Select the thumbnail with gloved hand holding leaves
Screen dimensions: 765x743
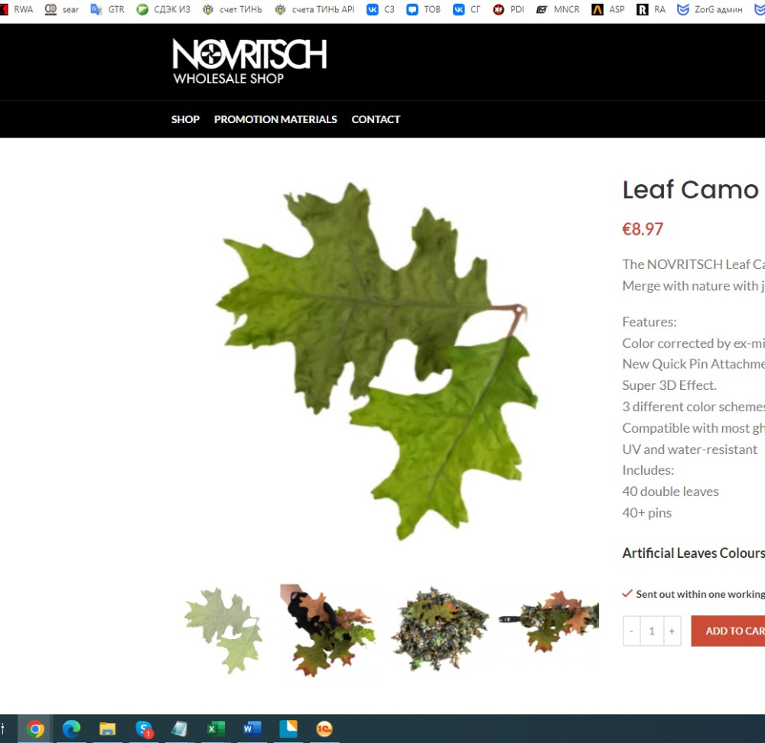[329, 631]
